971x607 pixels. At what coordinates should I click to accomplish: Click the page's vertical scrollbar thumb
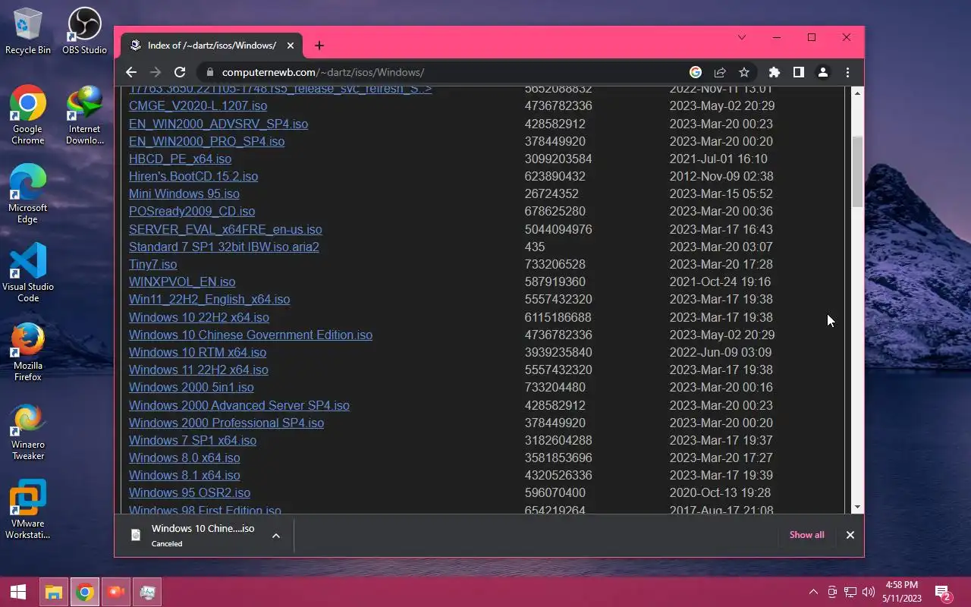[857, 171]
